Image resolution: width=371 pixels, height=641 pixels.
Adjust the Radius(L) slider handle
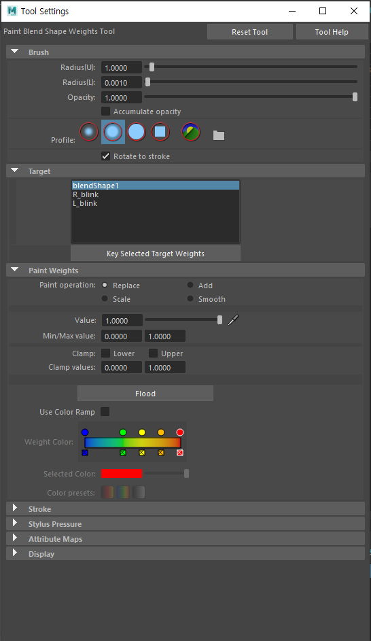point(148,82)
